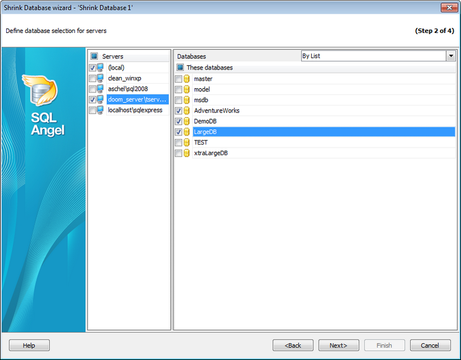This screenshot has width=461, height=360.
Task: Check the master database checkbox
Action: tap(178, 79)
